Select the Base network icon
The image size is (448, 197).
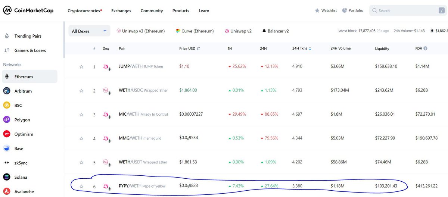click(x=7, y=148)
